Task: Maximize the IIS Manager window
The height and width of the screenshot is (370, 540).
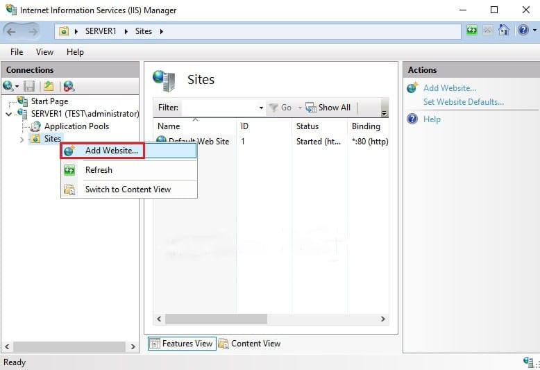Action: 494,10
